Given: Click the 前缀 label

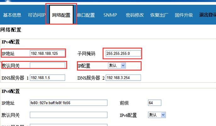Looking at the screenshot, I should pyautogui.click(x=124, y=103).
